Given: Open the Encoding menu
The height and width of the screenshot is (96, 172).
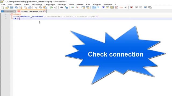Looking at the screenshot, I should click(x=37, y=5).
